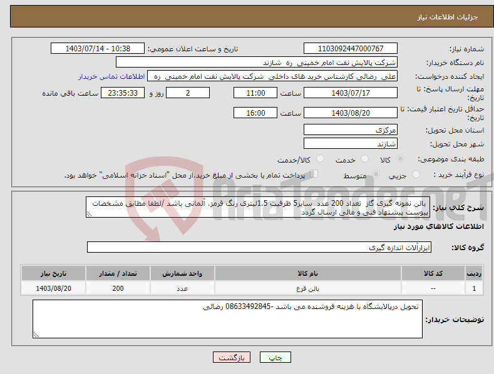Click the واحد شمارش column header

182,273
